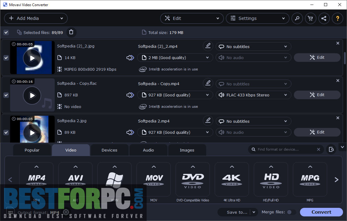347x221 pixels.
Task: Uncheck the Softpedia - Copy.flac file checkbox
Action: tap(6, 95)
